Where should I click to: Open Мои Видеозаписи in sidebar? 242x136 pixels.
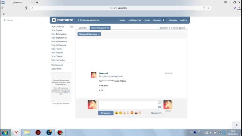(59, 38)
